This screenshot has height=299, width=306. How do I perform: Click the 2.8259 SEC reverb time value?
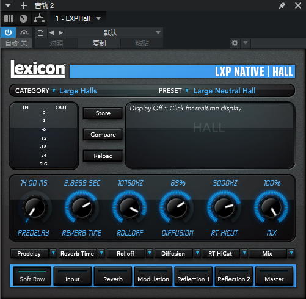click(82, 183)
